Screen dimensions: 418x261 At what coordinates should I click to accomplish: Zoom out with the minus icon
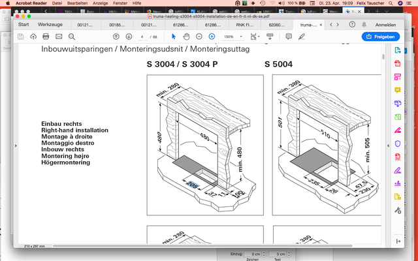coord(199,37)
